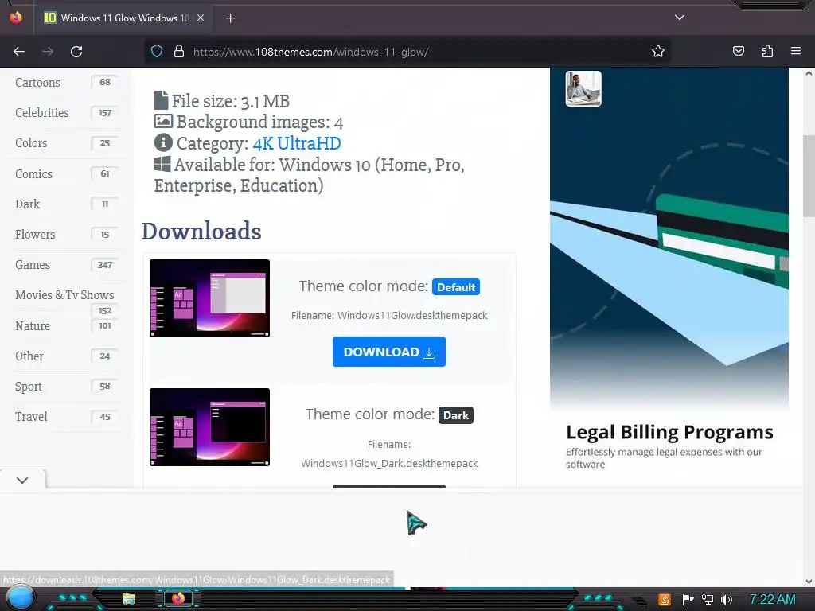
Task: Click the Games count badge 347
Action: tap(105, 265)
